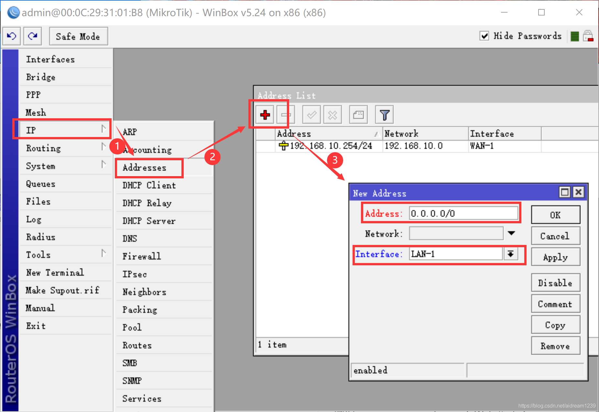Open Manual from the sidebar

[66, 308]
